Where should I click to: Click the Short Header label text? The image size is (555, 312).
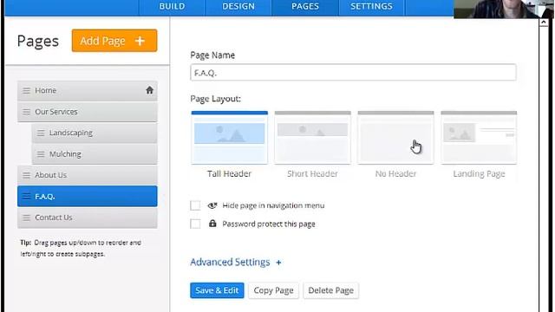[x=312, y=173]
